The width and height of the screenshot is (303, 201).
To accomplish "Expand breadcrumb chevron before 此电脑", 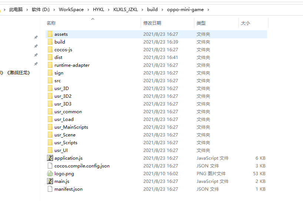I will pyautogui.click(x=4, y=10).
